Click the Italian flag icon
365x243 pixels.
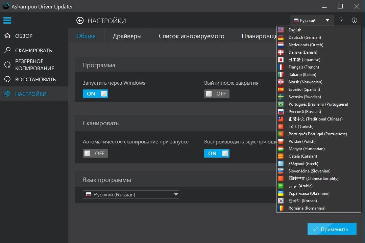[281, 75]
